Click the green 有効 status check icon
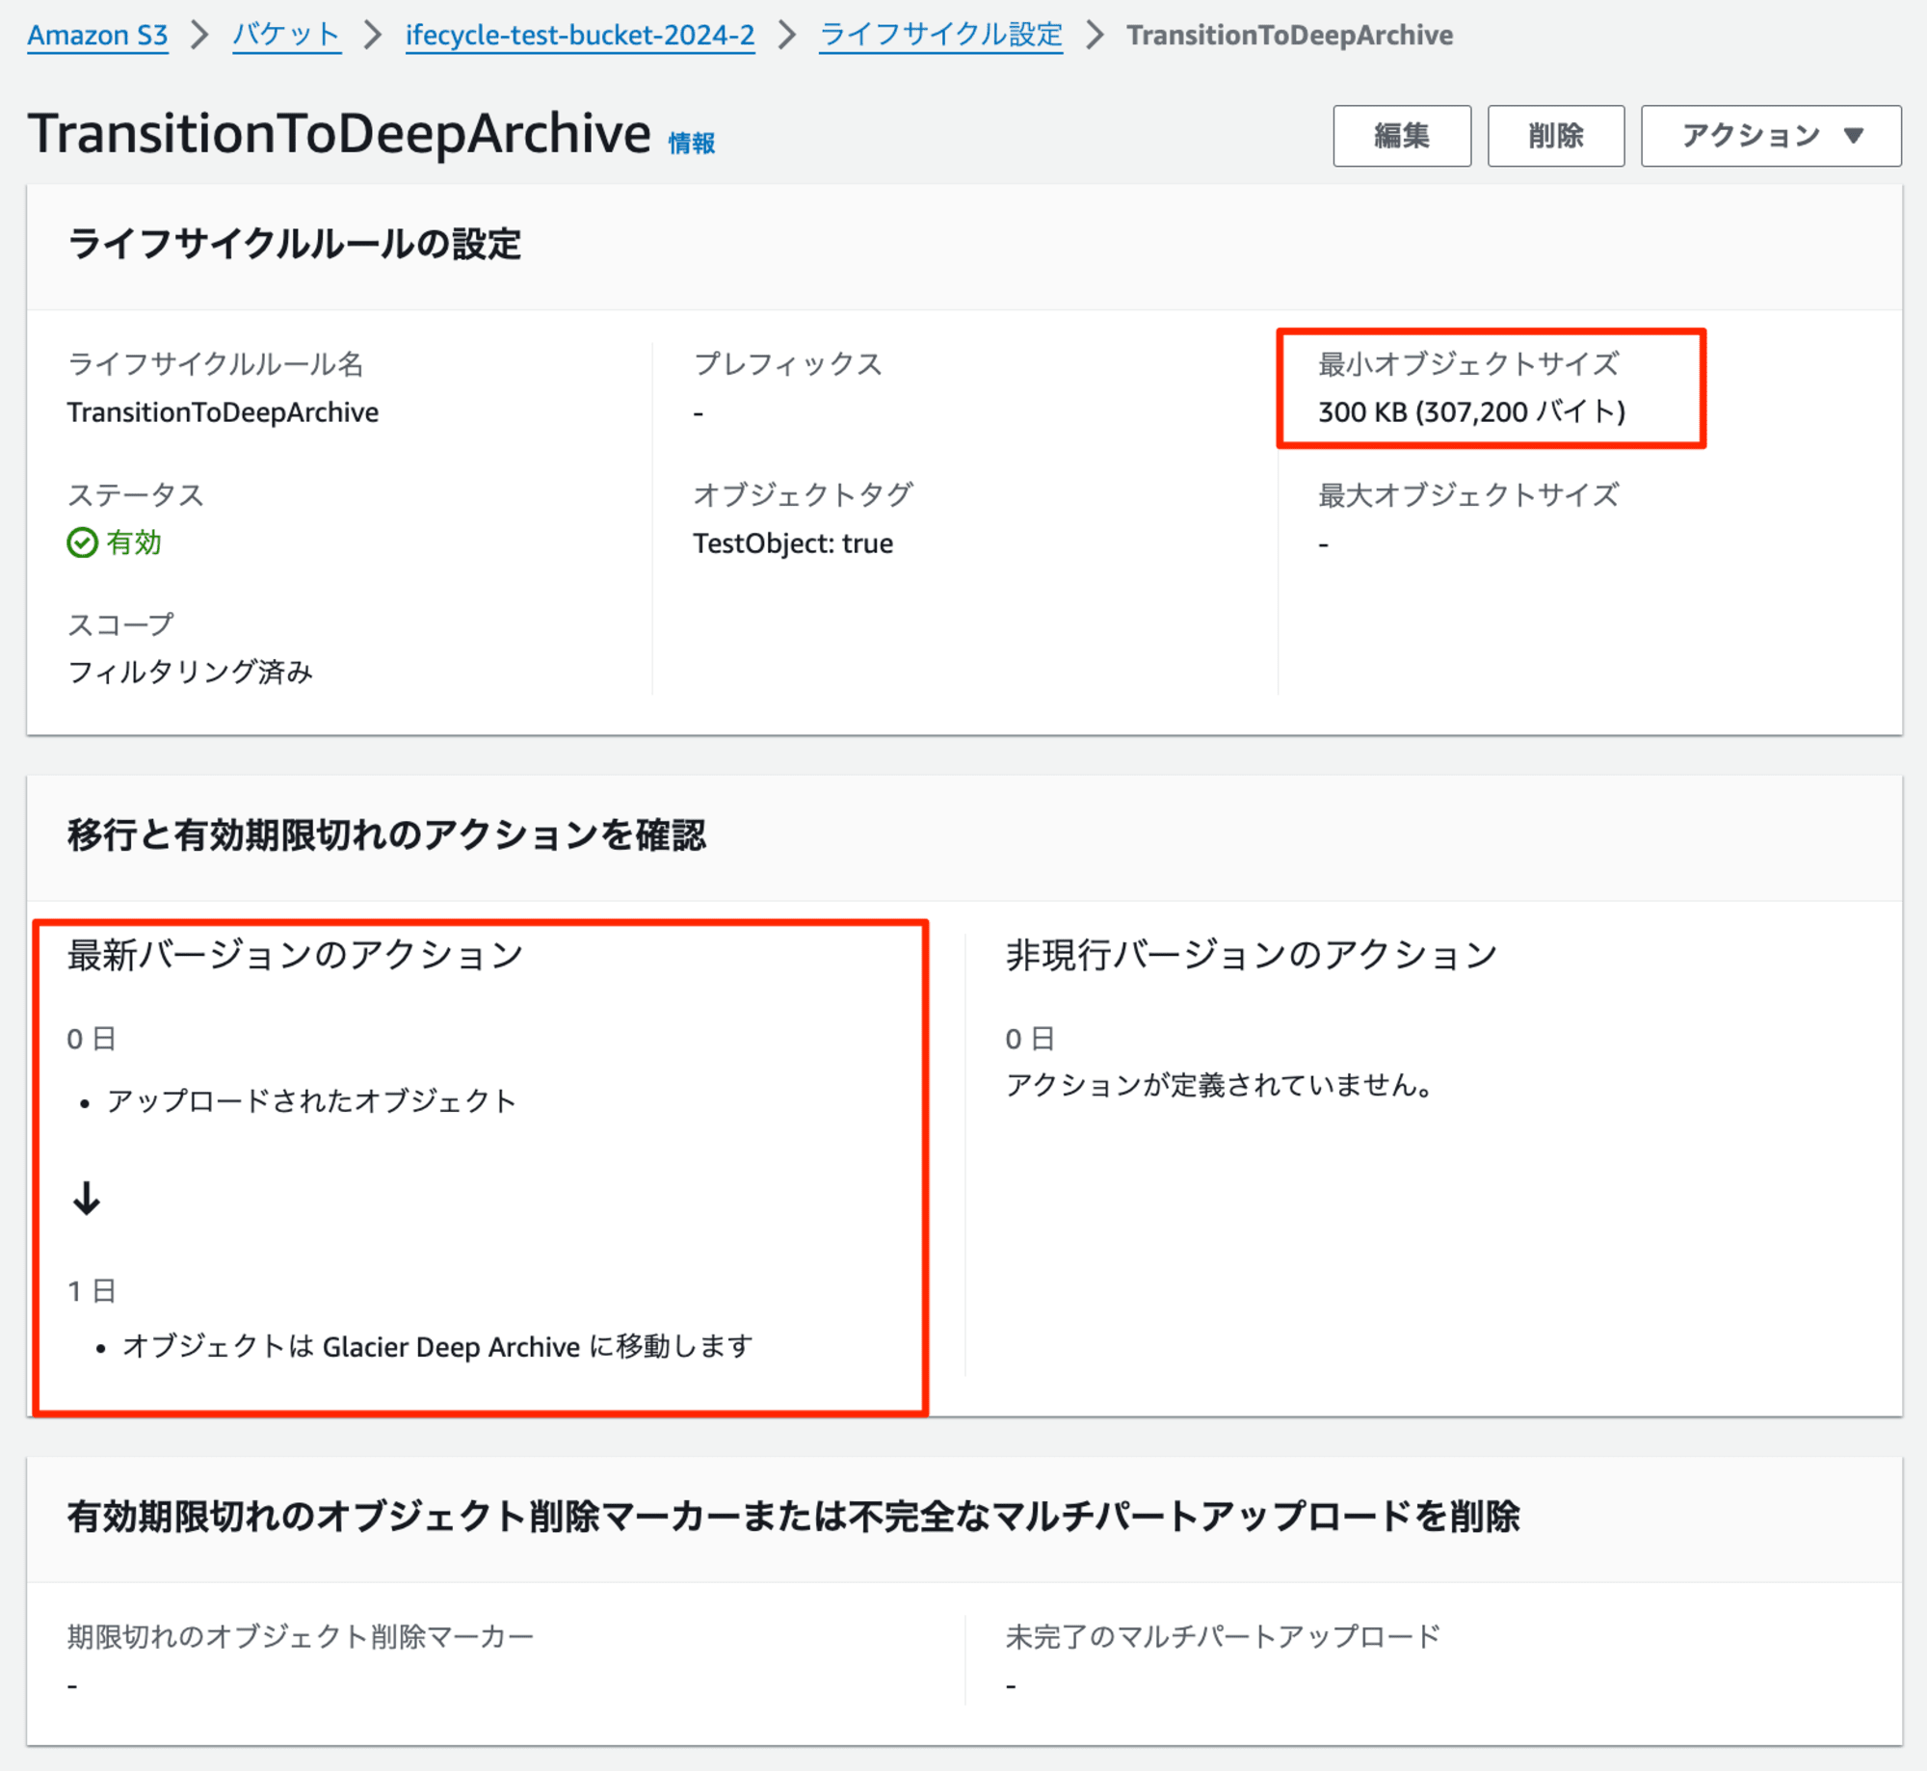 [82, 543]
